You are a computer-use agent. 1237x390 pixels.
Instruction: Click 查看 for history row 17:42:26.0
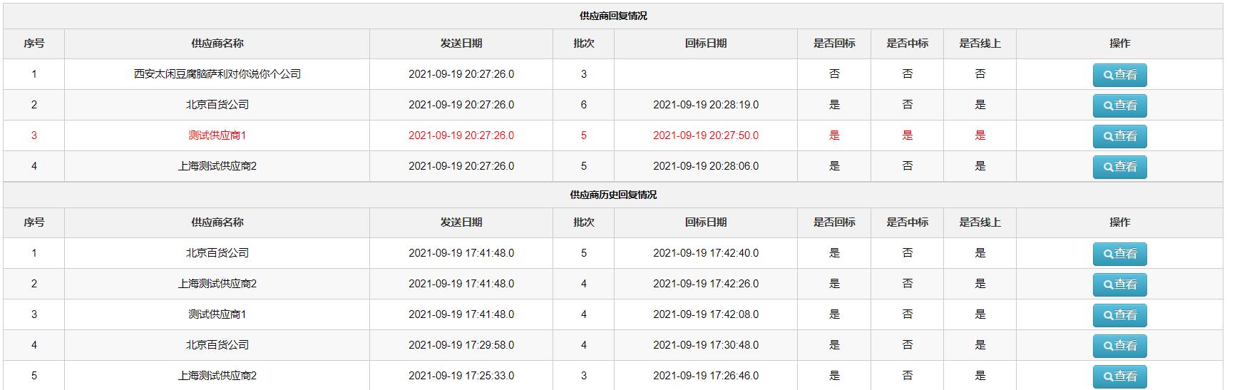click(x=1119, y=284)
